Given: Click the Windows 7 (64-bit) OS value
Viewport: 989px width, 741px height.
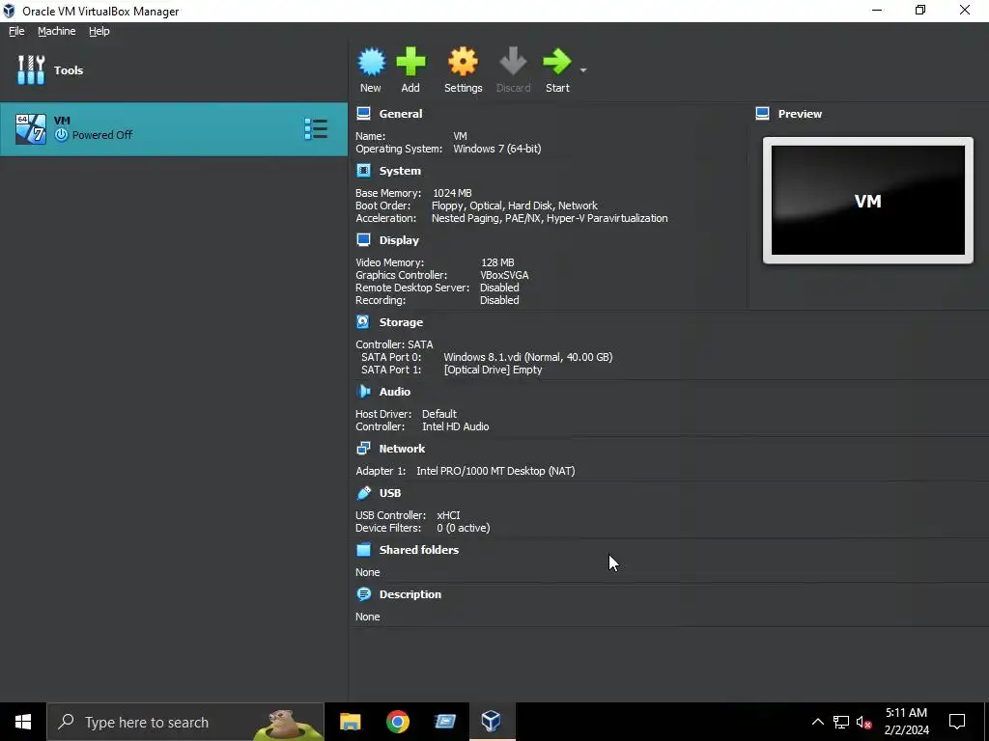Looking at the screenshot, I should click(497, 149).
